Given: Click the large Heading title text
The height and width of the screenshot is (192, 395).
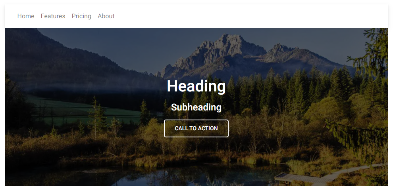Looking at the screenshot, I should (196, 86).
